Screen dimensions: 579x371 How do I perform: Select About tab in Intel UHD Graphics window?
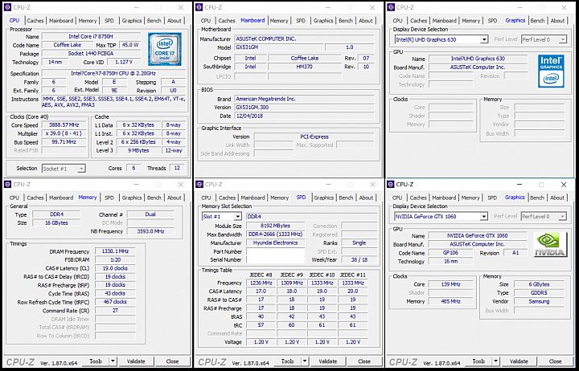click(557, 21)
